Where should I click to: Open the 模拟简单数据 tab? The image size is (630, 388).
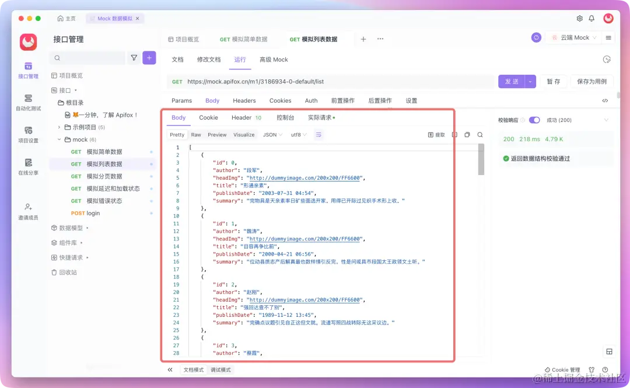[x=244, y=39]
